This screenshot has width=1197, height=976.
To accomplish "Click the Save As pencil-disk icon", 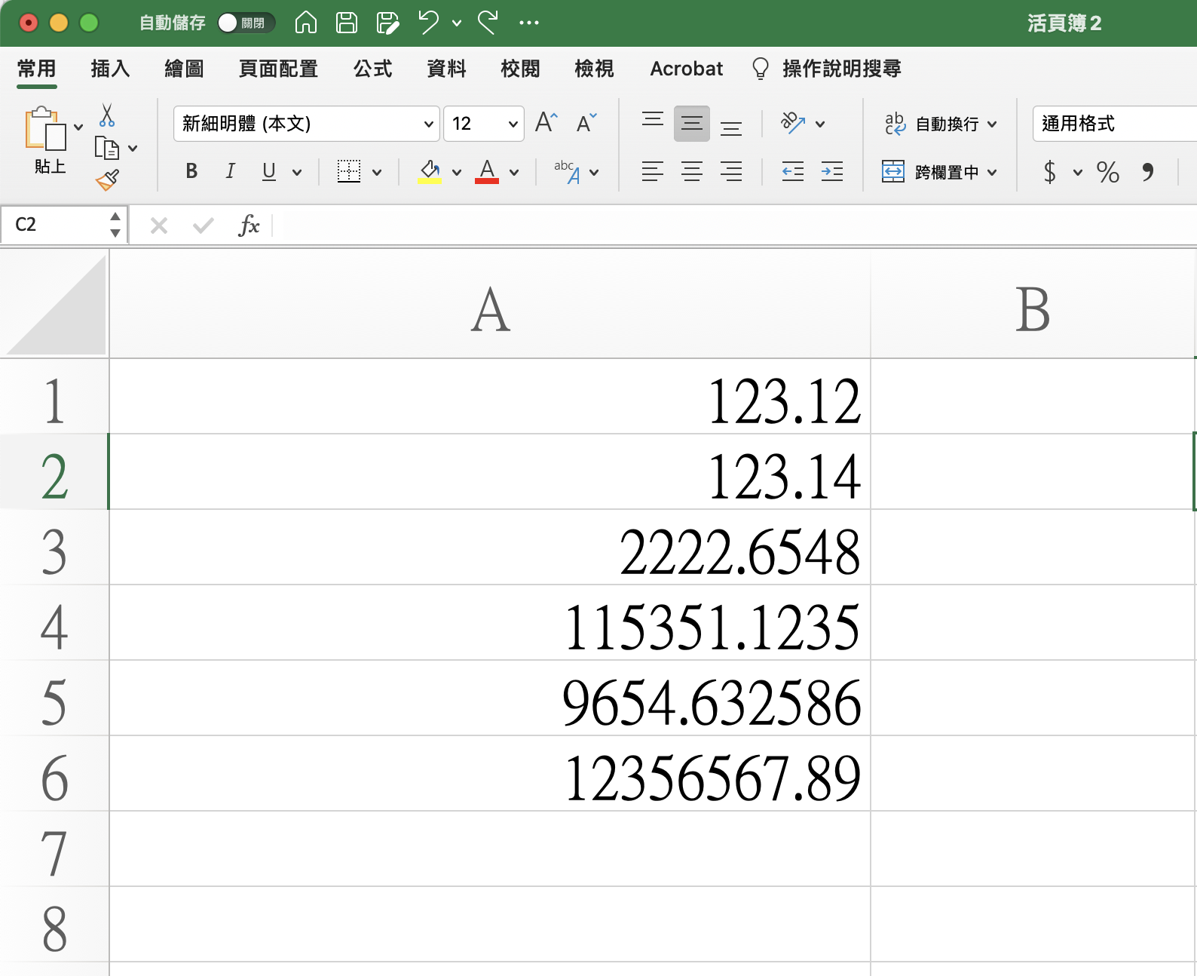I will [387, 23].
